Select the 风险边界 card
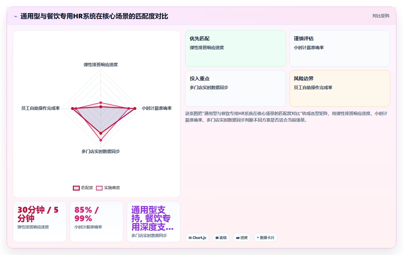Viewport: 403px width, 255px height. click(x=340, y=88)
